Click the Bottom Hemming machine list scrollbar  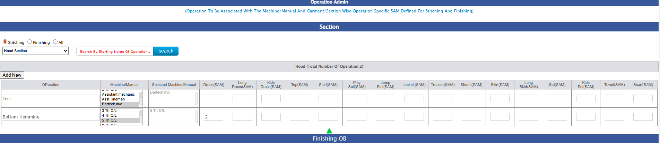pyautogui.click(x=141, y=117)
